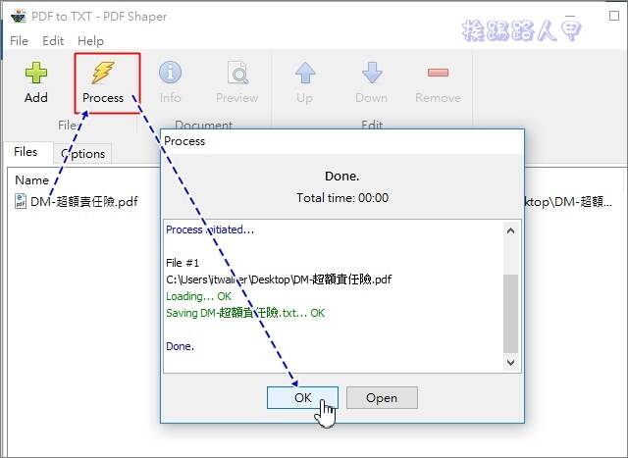Maximize the PDF Shaper window
The width and height of the screenshot is (628, 458).
tap(613, 16)
